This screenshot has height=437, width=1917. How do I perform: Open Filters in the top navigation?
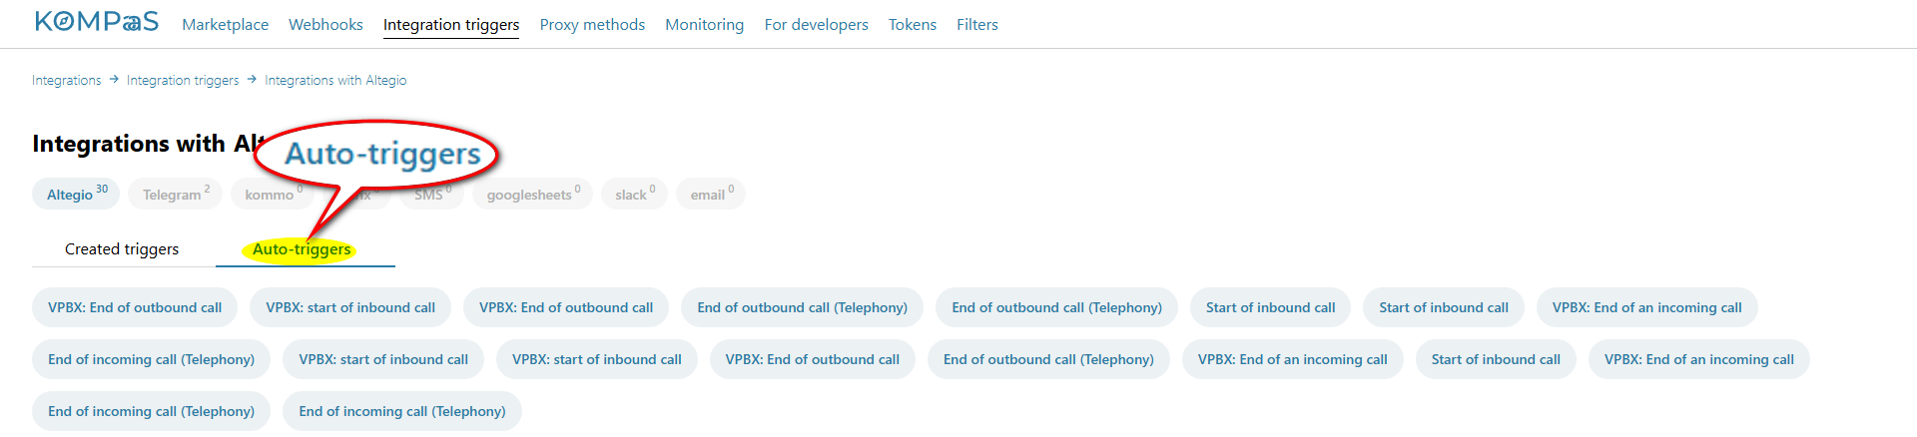(x=977, y=24)
